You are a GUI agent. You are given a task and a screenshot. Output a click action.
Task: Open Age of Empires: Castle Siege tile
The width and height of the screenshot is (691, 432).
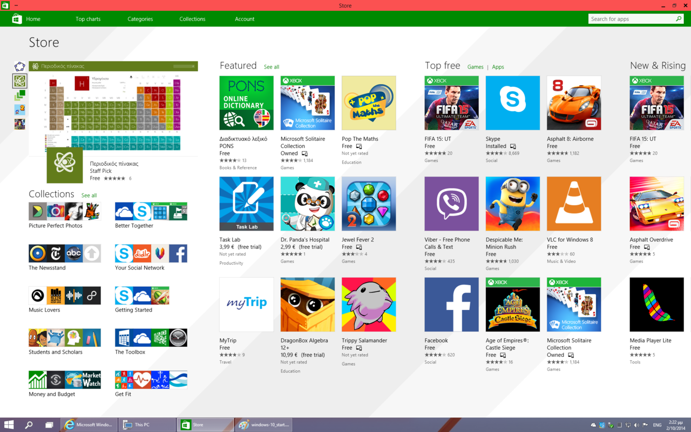(512, 305)
